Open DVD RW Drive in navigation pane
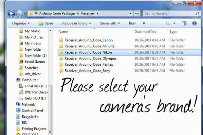203x135 pixels. pyautogui.click(x=36, y=92)
